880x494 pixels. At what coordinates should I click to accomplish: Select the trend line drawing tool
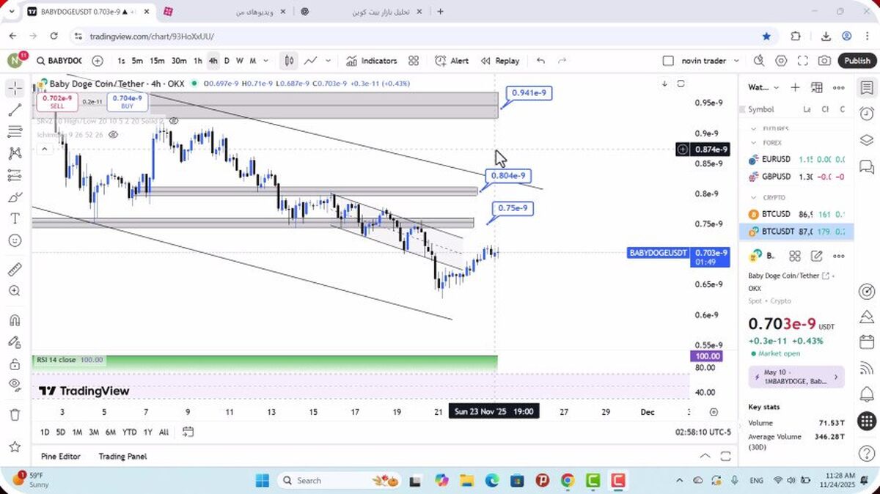(15, 110)
